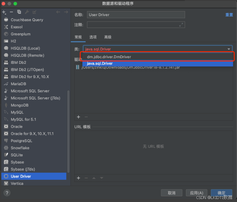
Task: Select Microsoft SQL Server (jTds) driver
Action: (x=34, y=98)
